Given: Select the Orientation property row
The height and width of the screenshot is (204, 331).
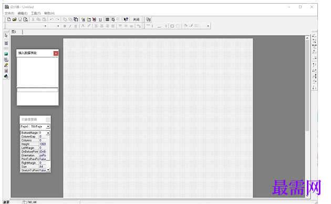Looking at the screenshot, I should (33, 155).
